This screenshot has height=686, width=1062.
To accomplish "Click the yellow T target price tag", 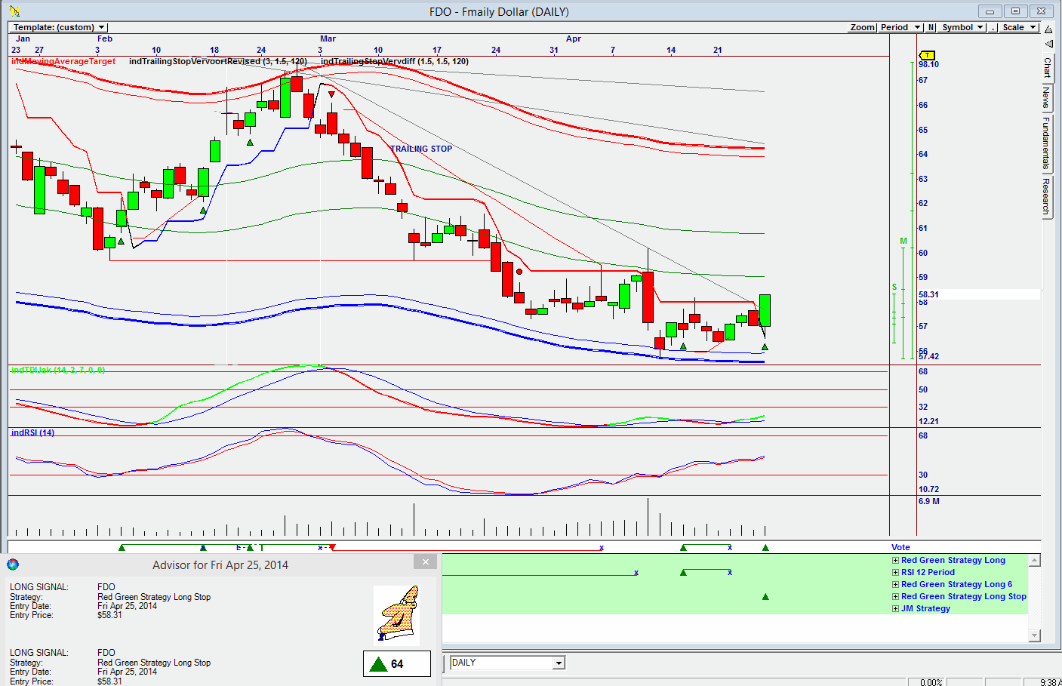I will click(928, 55).
